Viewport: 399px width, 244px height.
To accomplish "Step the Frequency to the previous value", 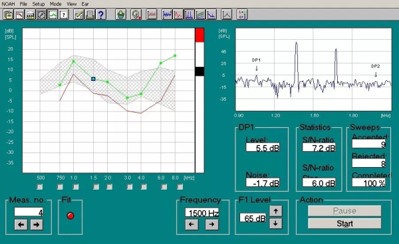I will point(192,224).
